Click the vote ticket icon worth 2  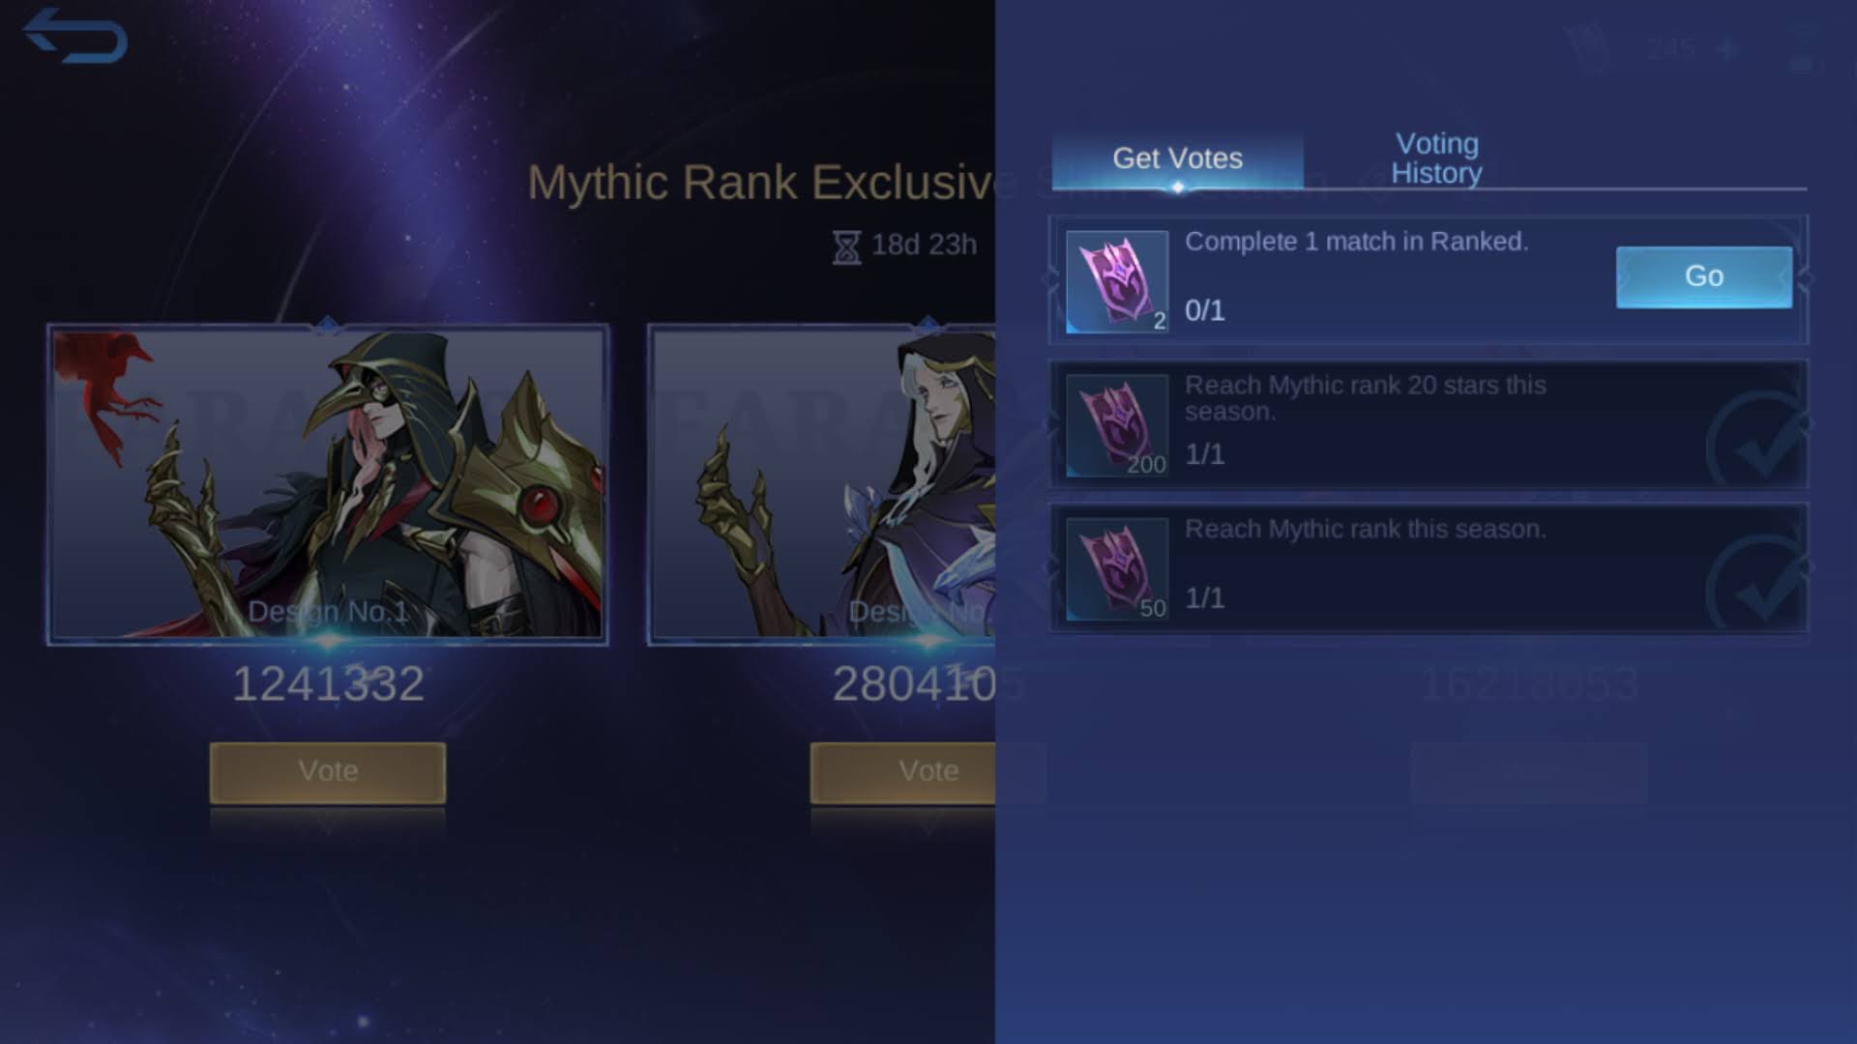1117,281
